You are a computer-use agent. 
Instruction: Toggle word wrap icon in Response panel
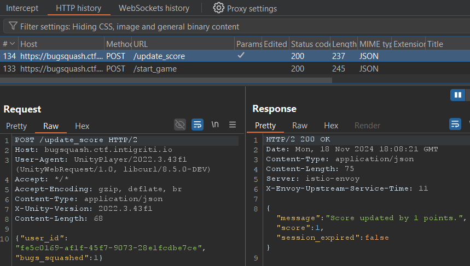455,125
